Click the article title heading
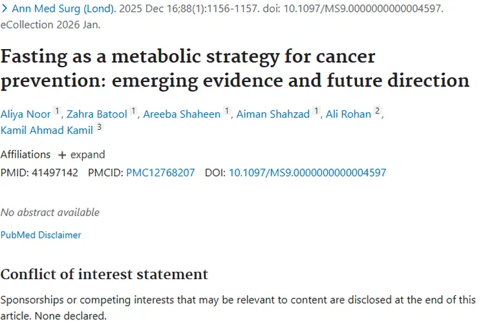Viewport: 485px width, 323px height. 234,68
